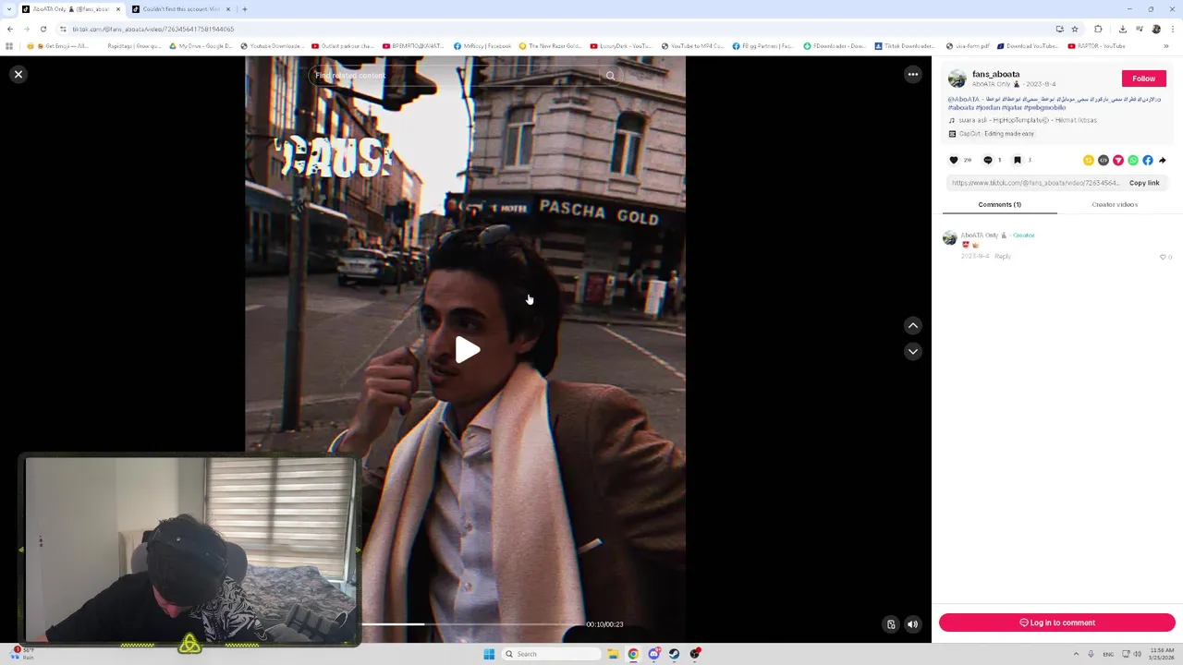Open the #qatar hashtag
Viewport: 1183px width, 665px height.
(1012, 107)
